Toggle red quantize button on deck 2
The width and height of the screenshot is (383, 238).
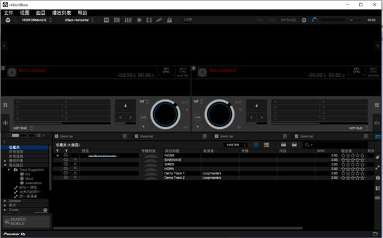click(x=240, y=110)
